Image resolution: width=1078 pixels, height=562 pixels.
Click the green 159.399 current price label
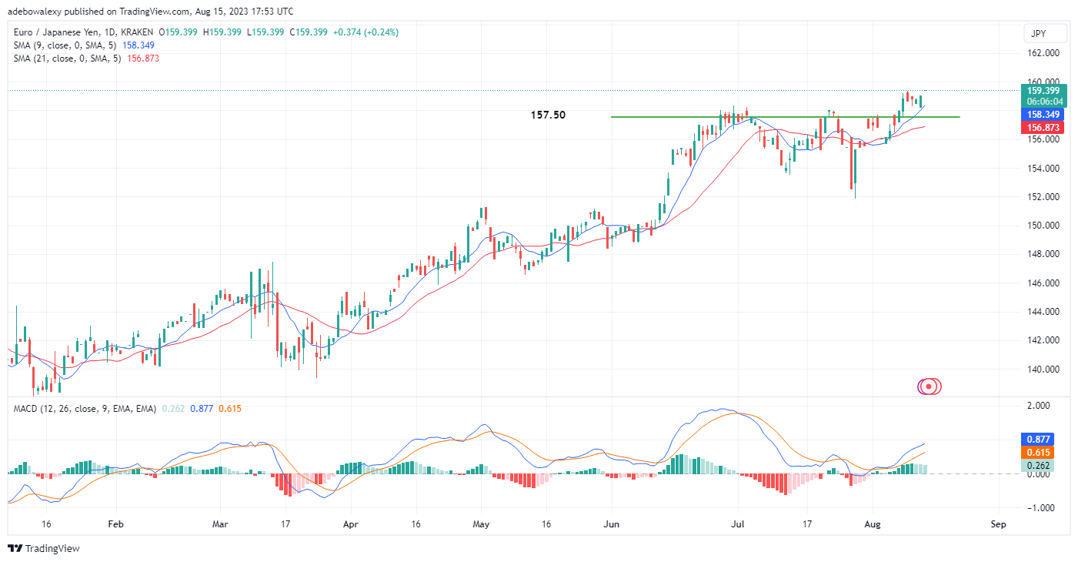pos(1043,90)
